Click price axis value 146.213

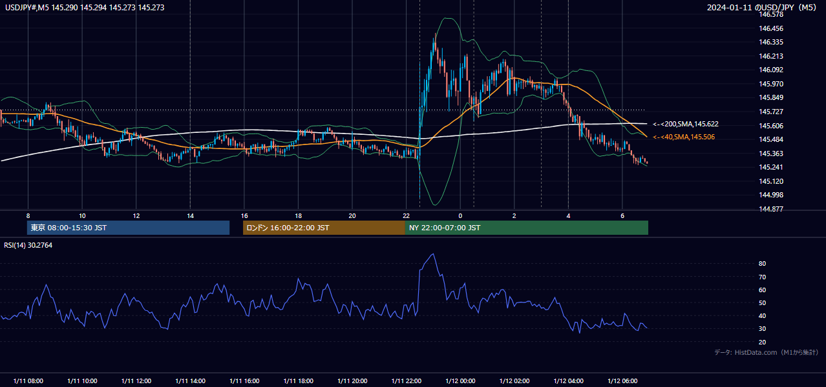[771, 56]
